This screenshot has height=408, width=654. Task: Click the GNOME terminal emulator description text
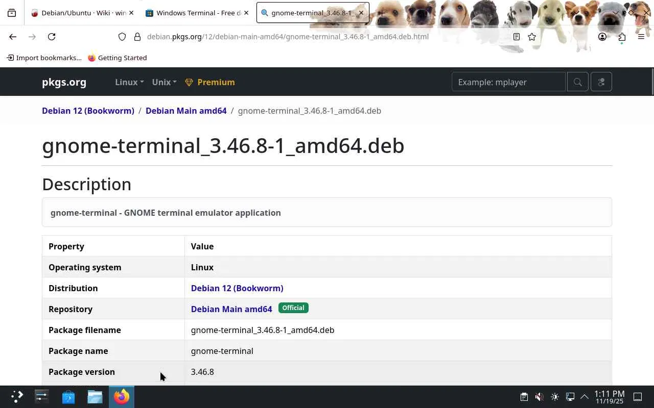click(x=166, y=213)
